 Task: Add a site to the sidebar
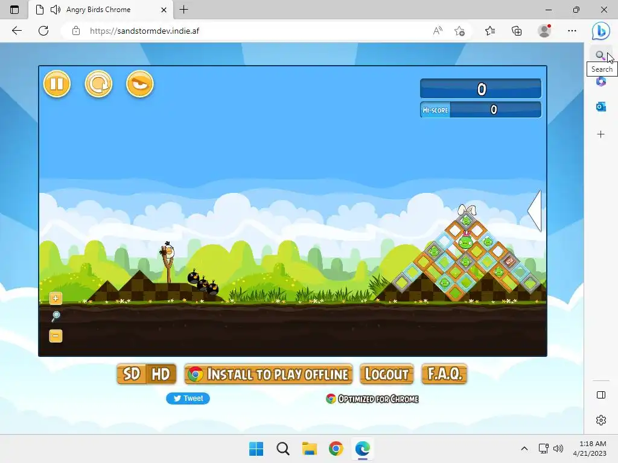[600, 134]
